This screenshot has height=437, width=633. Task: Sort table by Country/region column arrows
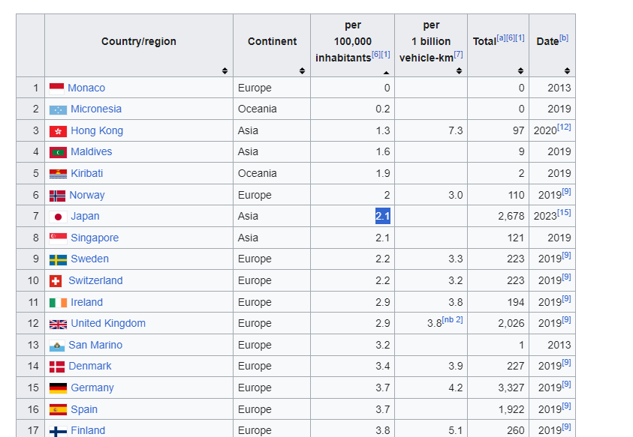pyautogui.click(x=225, y=71)
